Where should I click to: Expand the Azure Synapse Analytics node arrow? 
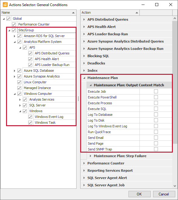click(x=15, y=77)
